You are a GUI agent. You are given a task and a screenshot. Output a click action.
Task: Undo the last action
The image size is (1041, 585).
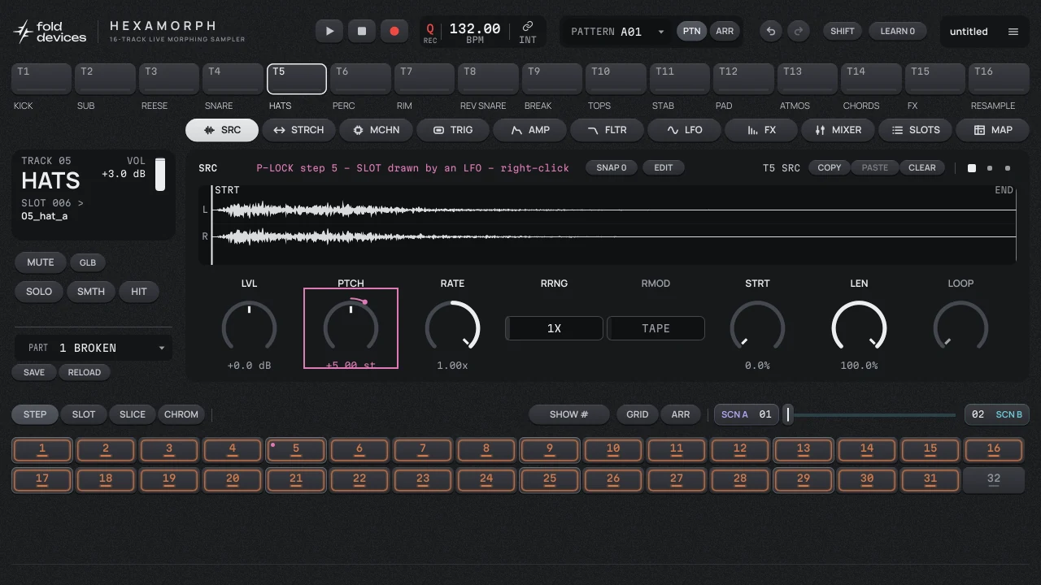[x=771, y=31]
